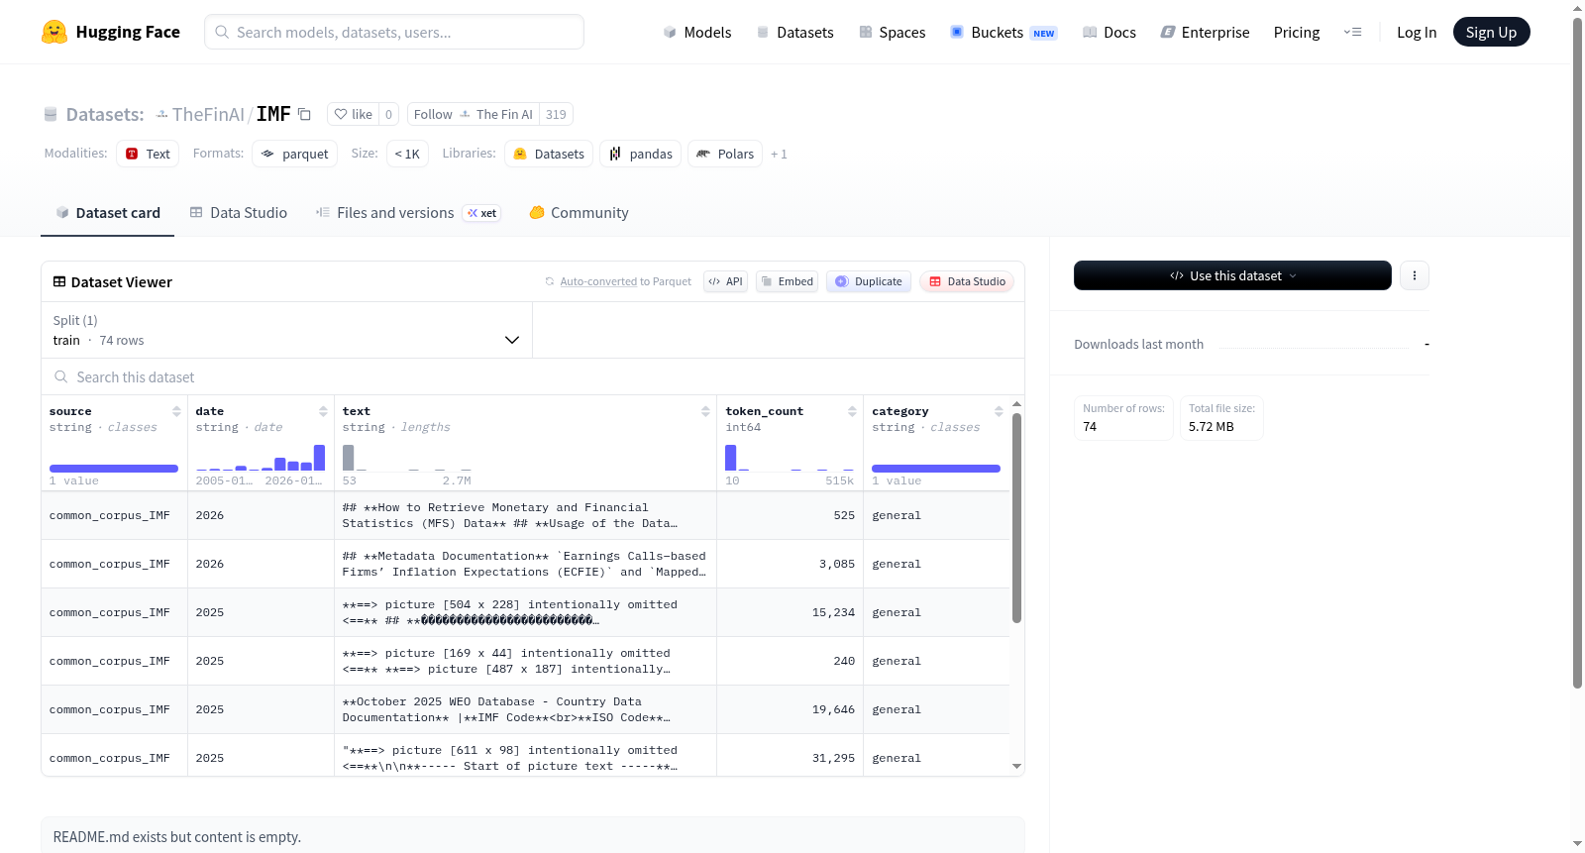This screenshot has height=853, width=1585.
Task: Click the Dataset Viewer table icon
Action: (x=59, y=281)
